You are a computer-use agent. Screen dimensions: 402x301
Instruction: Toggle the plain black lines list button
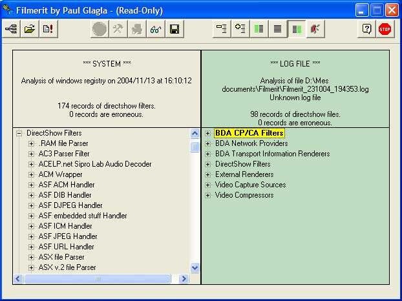coord(278,29)
